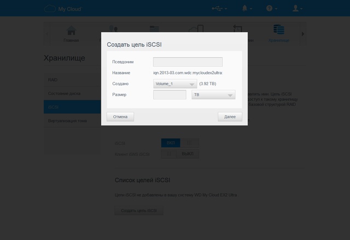The width and height of the screenshot is (350, 240).
Task: Select Состояние диска in the sidebar
Action: point(72,93)
